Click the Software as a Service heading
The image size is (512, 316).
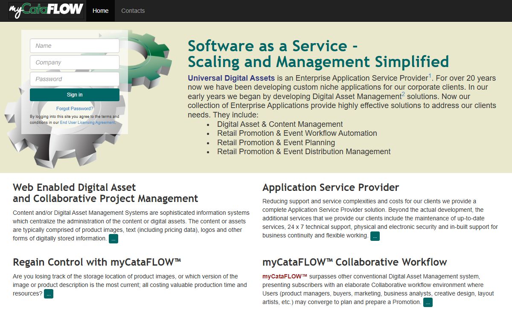click(x=318, y=54)
